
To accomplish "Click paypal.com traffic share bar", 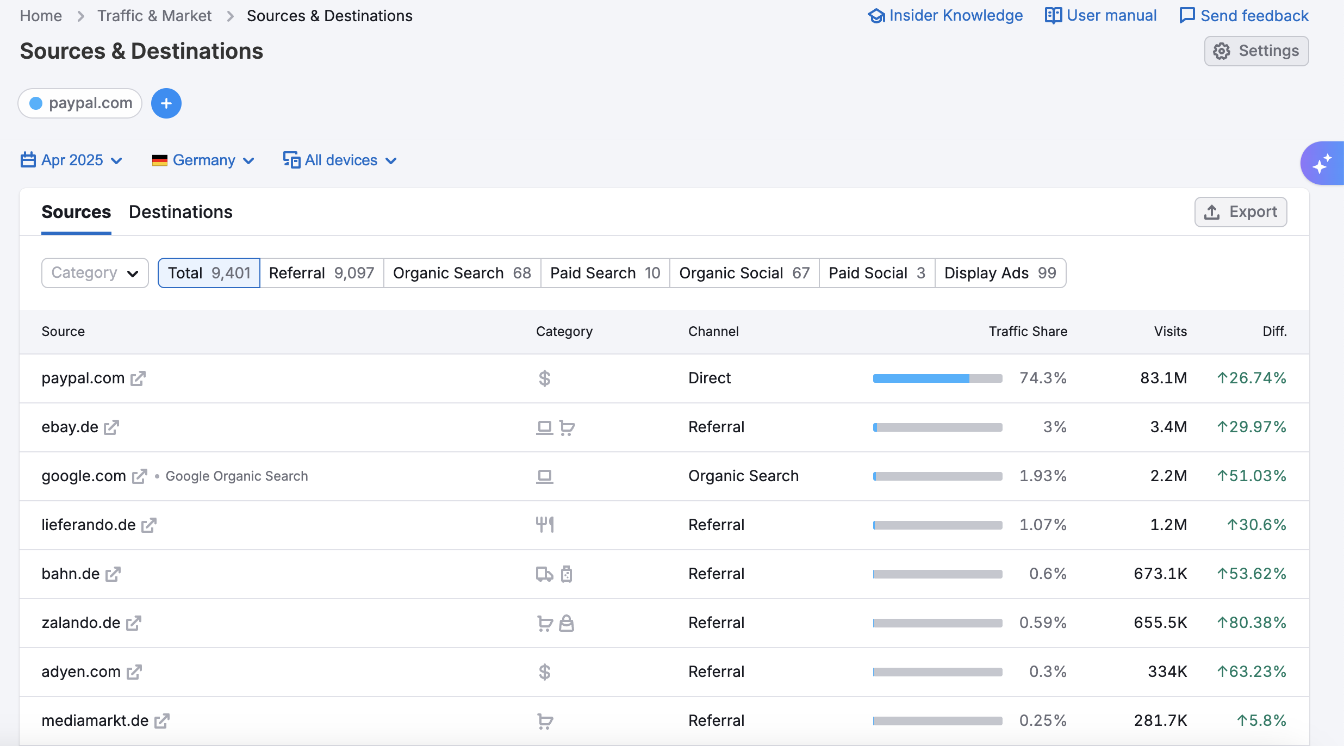I will pyautogui.click(x=937, y=378).
